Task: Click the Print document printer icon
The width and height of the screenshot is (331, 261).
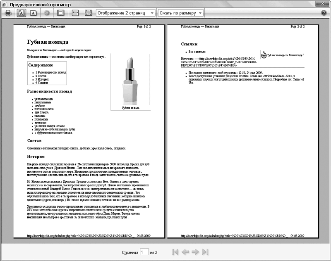Action: pyautogui.click(x=8, y=13)
